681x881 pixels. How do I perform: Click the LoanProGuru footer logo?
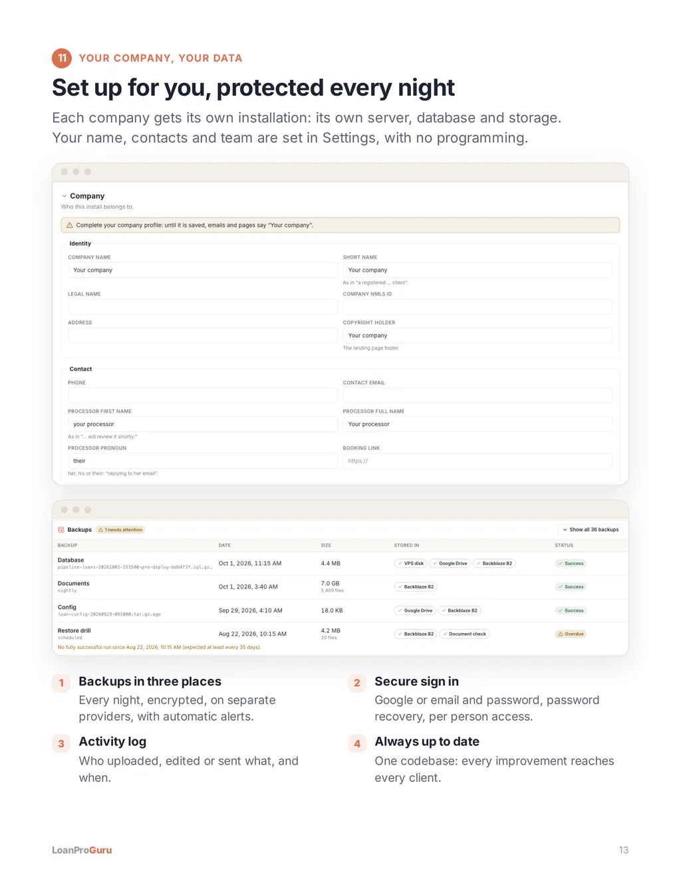[x=82, y=850]
